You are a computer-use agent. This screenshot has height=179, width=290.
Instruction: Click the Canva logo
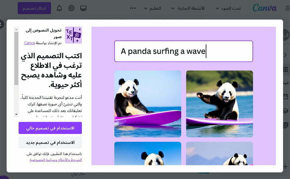pyautogui.click(x=265, y=8)
